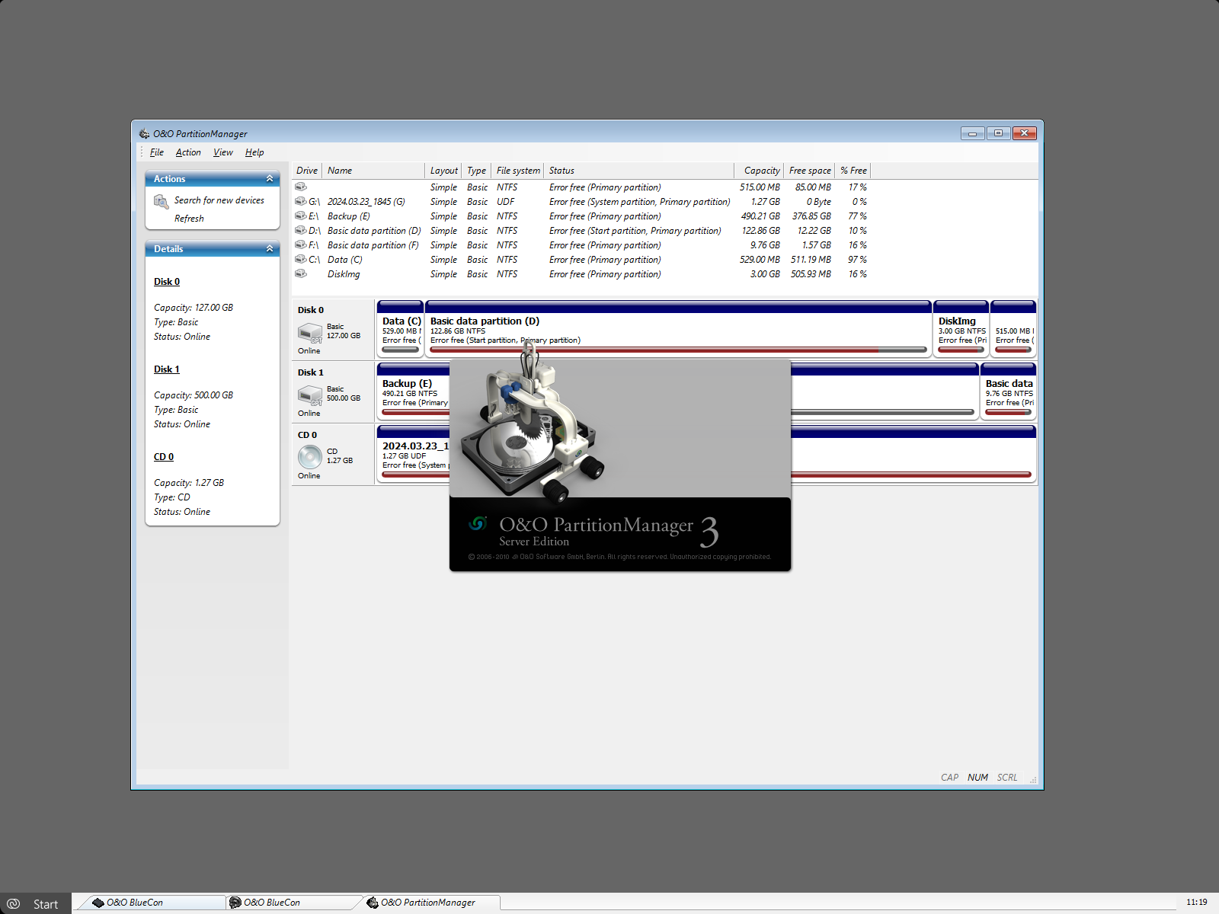Screen dimensions: 1219x914
Task: Click the PartitionManager title bar icon
Action: 144,133
